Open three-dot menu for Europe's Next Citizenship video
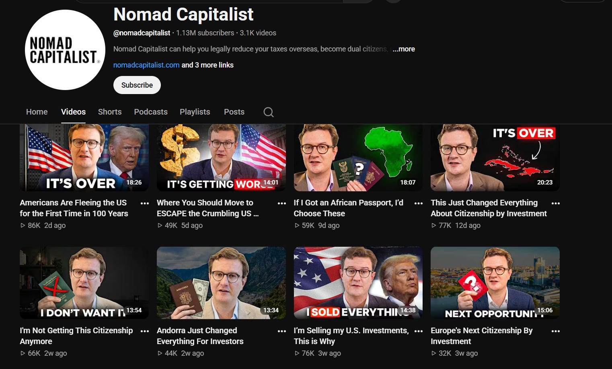Image resolution: width=612 pixels, height=369 pixels. (556, 331)
